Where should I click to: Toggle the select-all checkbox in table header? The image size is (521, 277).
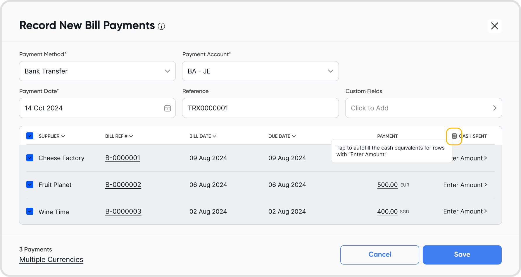[30, 136]
